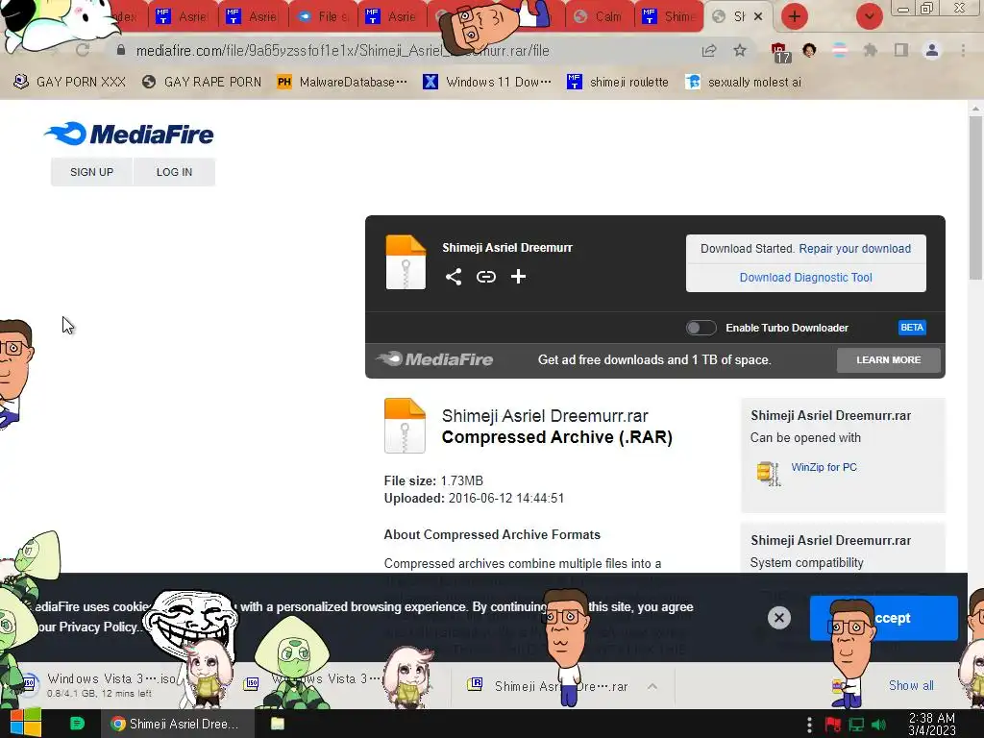Click 'Compressed Archive (.RAR)' heading
The height and width of the screenshot is (738, 984).
coord(556,437)
